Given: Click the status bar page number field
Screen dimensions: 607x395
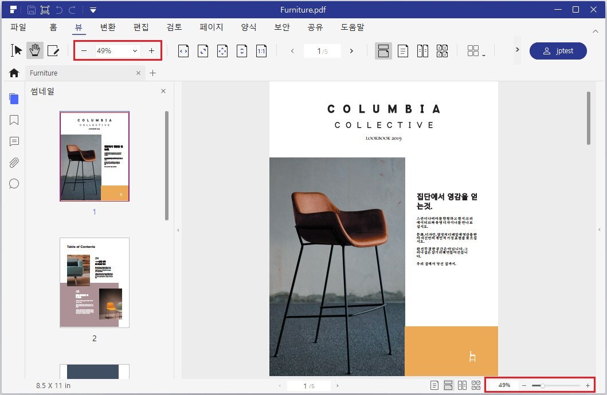Looking at the screenshot, I should (309, 386).
